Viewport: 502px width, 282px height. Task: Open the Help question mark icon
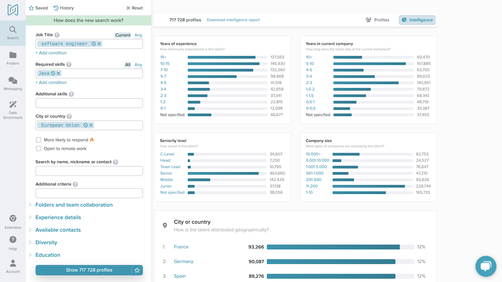[13, 240]
